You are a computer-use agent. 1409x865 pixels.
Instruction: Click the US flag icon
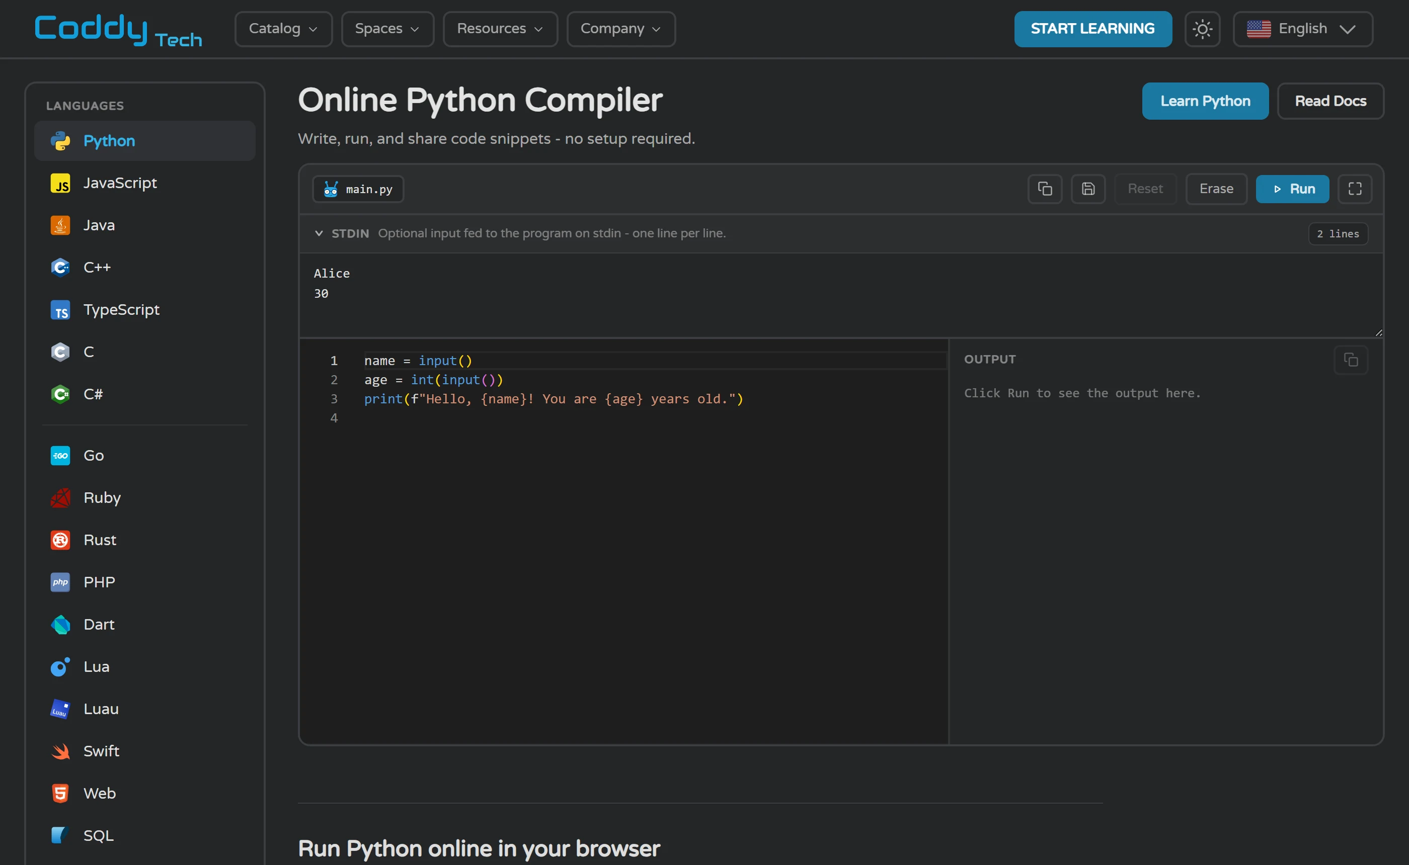[1259, 29]
